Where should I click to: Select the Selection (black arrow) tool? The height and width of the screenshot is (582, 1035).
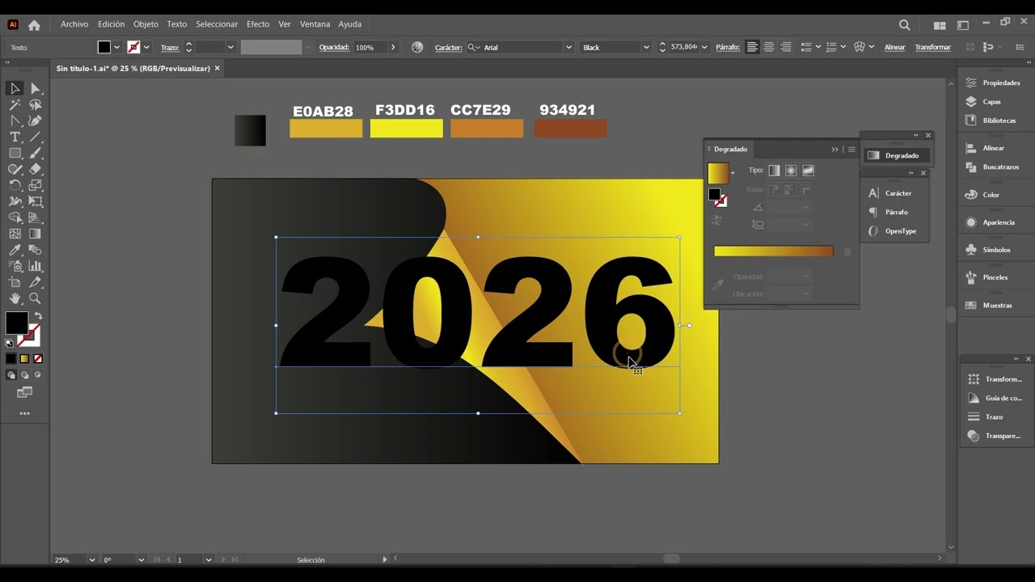click(x=15, y=88)
